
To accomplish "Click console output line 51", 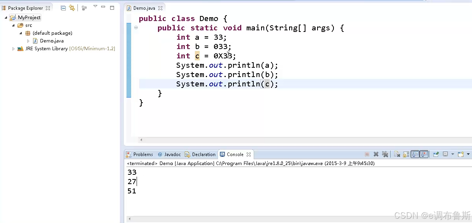I will (x=132, y=191).
